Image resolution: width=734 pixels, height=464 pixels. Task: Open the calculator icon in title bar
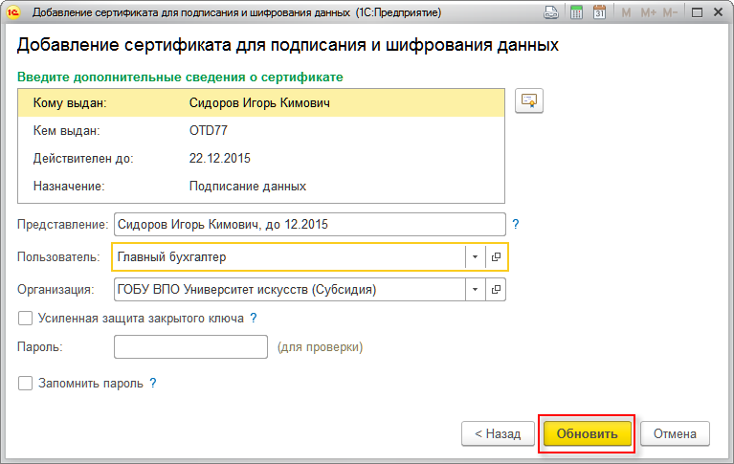click(577, 12)
